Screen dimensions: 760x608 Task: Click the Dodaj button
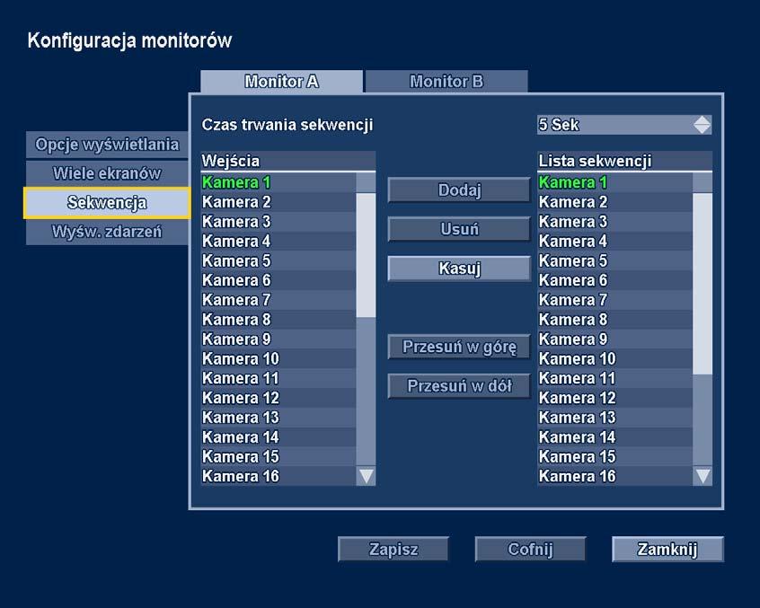(x=459, y=189)
